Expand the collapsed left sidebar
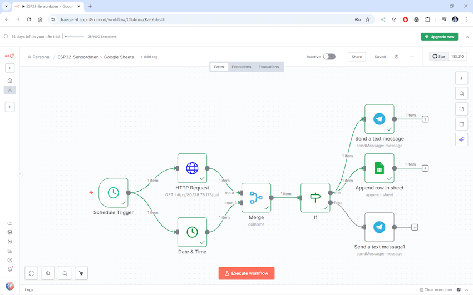 [19, 174]
